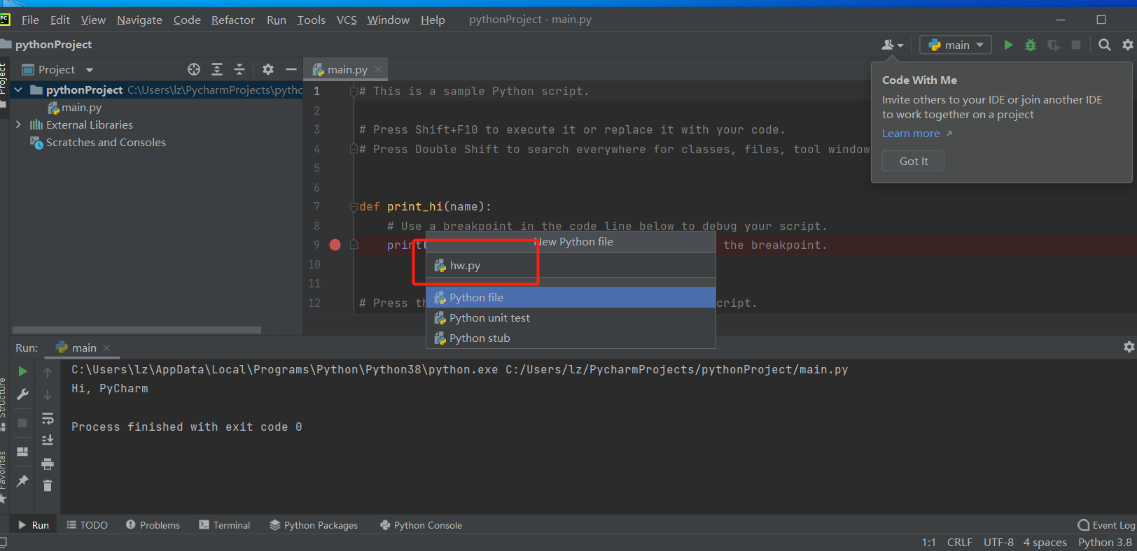Restore layout icon in Run panel
Image resolution: width=1137 pixels, height=551 pixels.
click(x=22, y=452)
